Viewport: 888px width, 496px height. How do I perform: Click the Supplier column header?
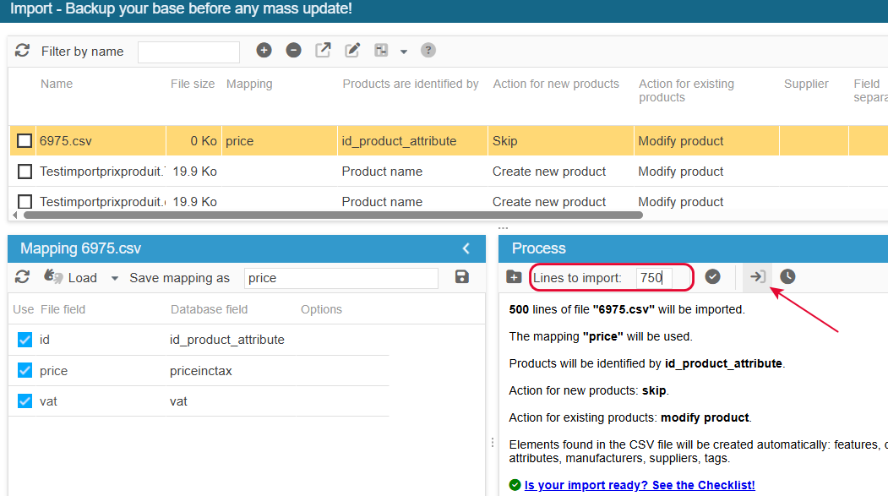coord(806,84)
